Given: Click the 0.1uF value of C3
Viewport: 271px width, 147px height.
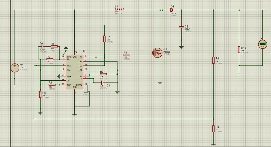Looking at the screenshot, I should point(43,50).
